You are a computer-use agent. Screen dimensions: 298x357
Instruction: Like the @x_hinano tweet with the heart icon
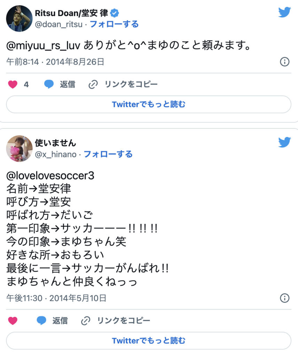13,321
